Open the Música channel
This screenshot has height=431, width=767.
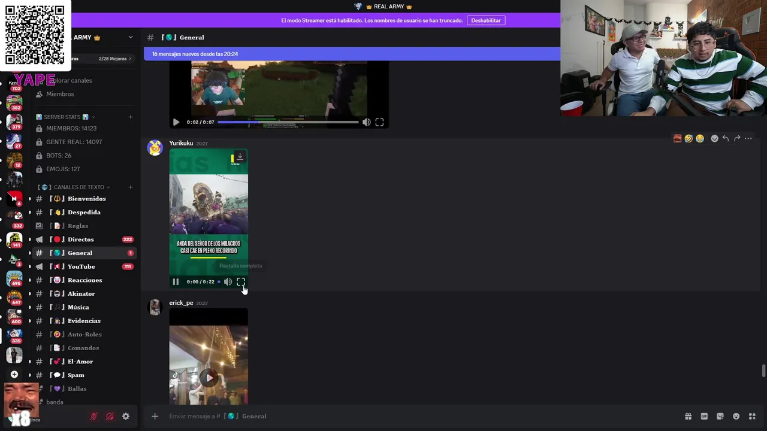tap(84, 307)
